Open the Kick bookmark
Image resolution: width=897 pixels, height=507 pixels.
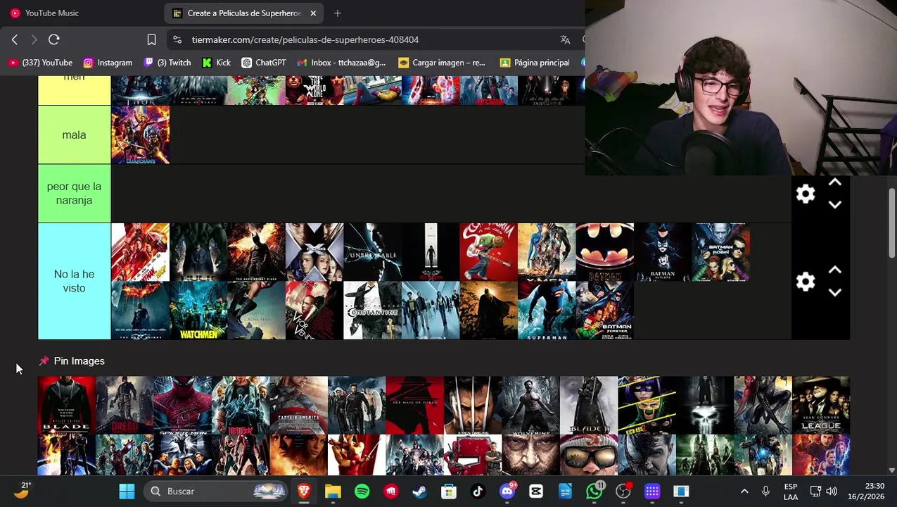click(x=216, y=63)
